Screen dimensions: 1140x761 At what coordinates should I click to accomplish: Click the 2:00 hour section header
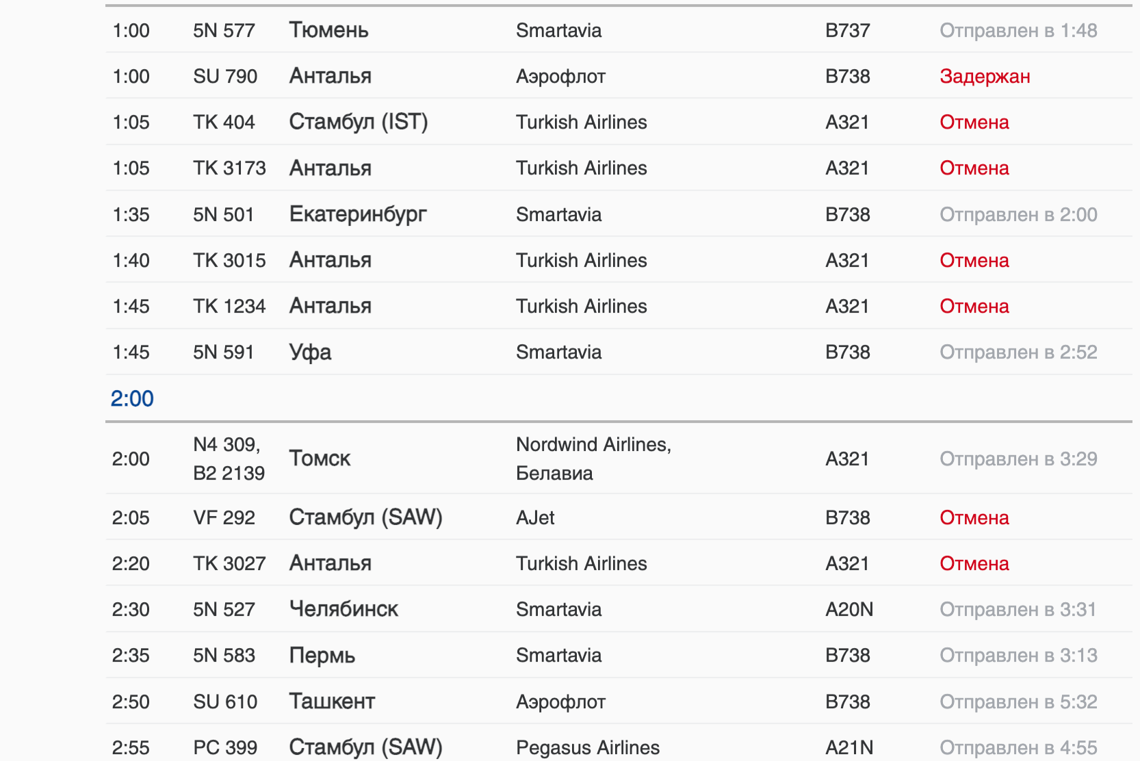132,398
